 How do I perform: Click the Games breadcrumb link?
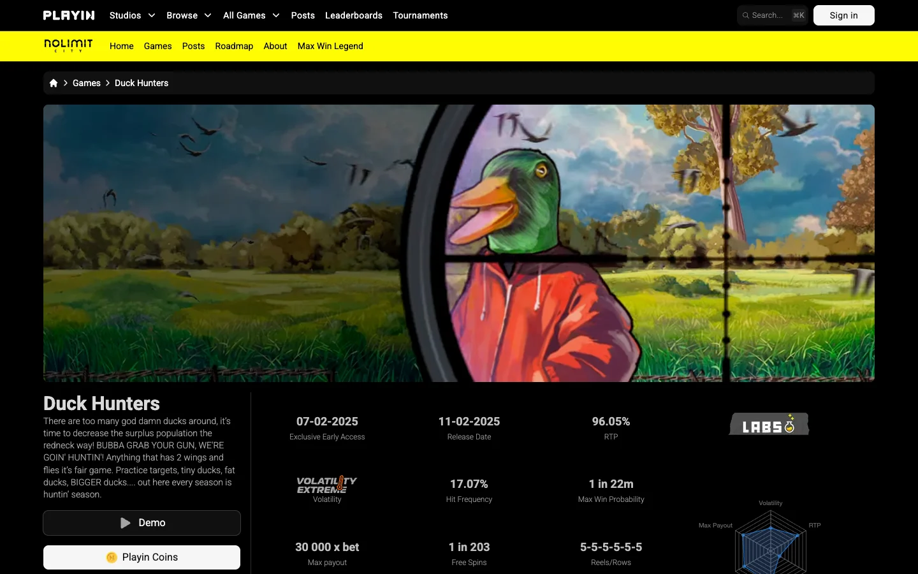[x=87, y=83]
